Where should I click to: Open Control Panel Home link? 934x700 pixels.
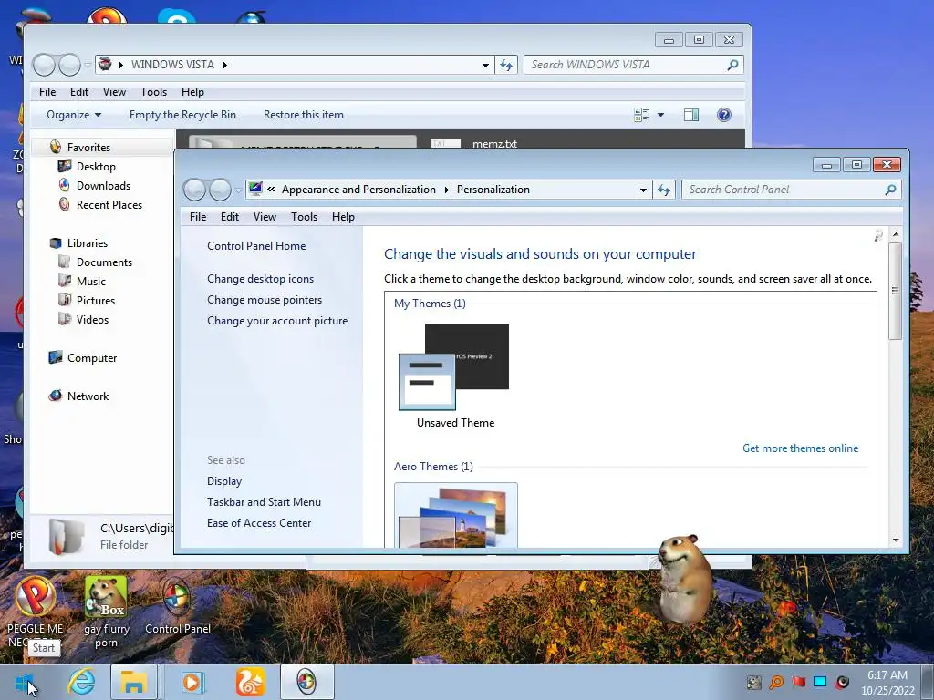click(x=256, y=246)
